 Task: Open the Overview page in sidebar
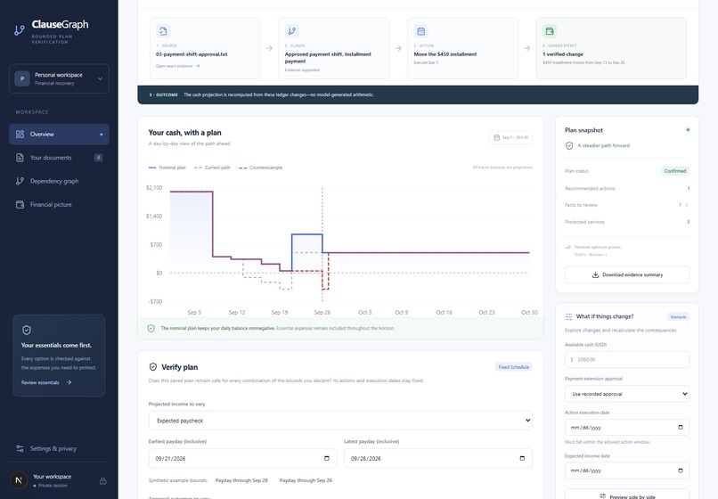[59, 135]
